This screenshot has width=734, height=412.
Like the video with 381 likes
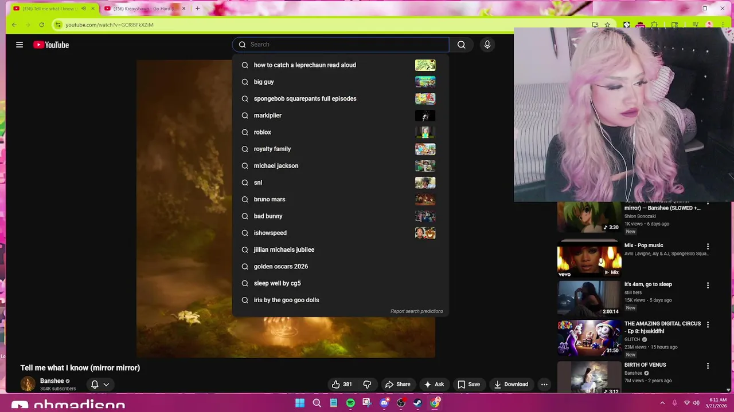[x=342, y=385]
